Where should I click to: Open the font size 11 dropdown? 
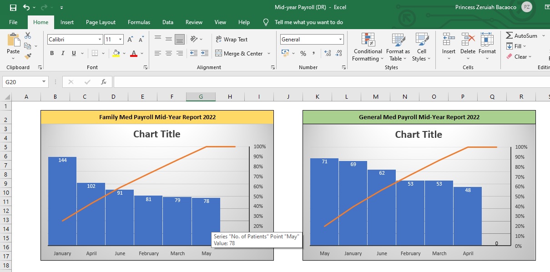coord(121,40)
